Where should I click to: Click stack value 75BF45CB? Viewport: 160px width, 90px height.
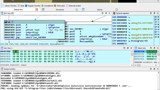(151, 54)
